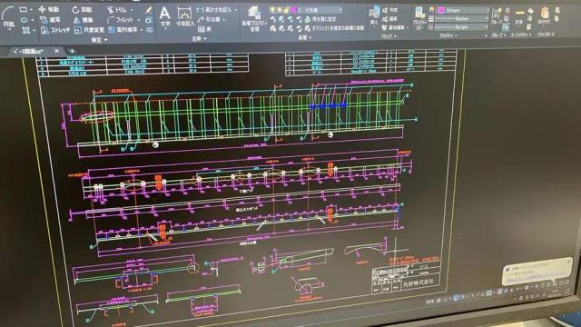Click the magenta ByLayer color swatch
Viewport: 581px width, 327px height.
[441, 10]
